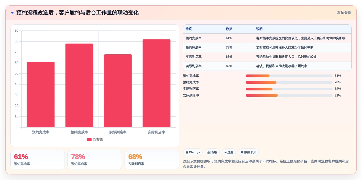Image resolution: width=362 pixels, height=180 pixels.
Task: Click the 说明 table column header
Action: coord(259,29)
